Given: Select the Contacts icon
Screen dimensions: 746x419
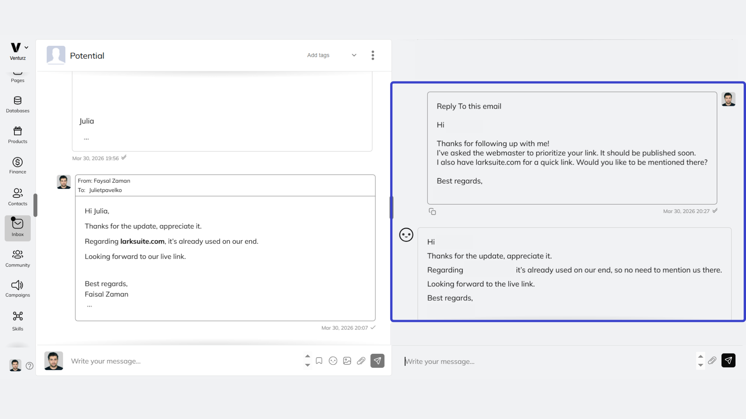Looking at the screenshot, I should click(17, 197).
